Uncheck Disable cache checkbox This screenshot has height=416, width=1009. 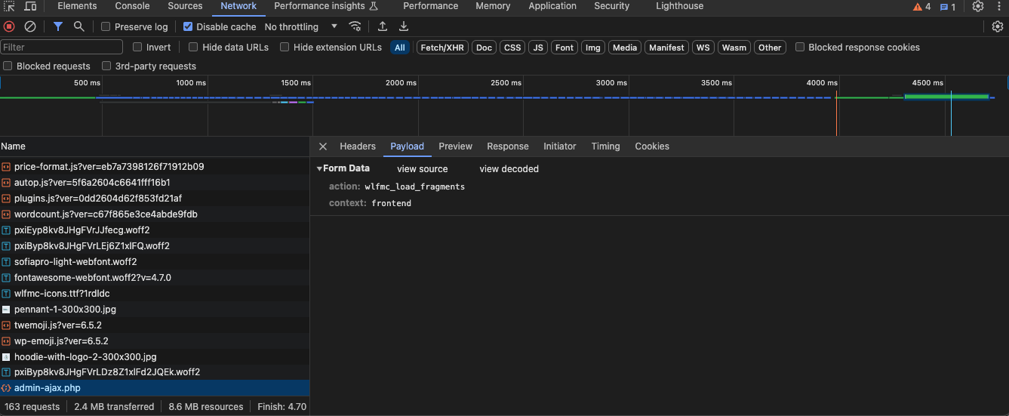pos(188,26)
